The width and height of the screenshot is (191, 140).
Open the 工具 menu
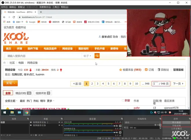[56, 7]
